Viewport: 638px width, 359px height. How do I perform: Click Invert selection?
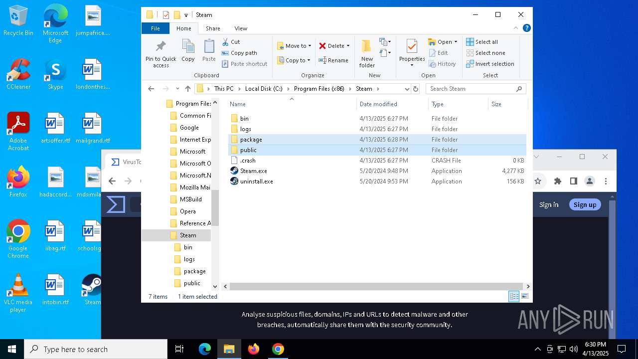click(490, 64)
